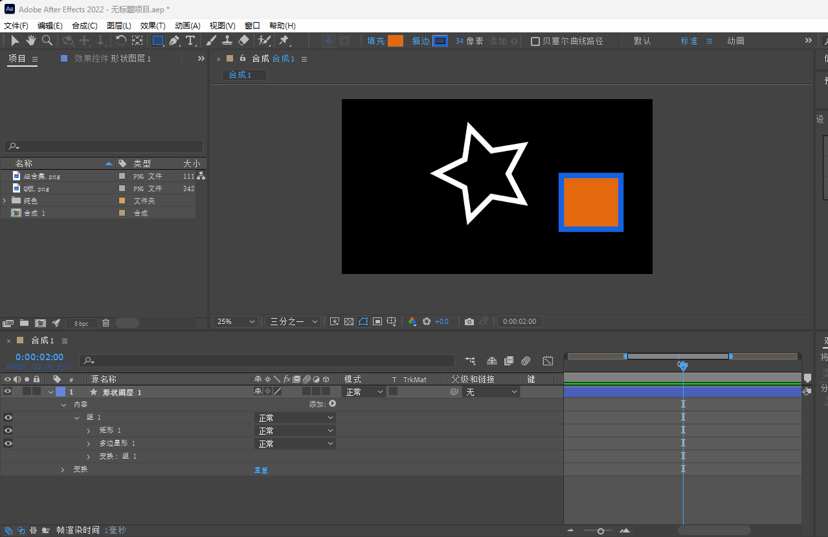Switch to the 动画 workspace

click(x=735, y=41)
